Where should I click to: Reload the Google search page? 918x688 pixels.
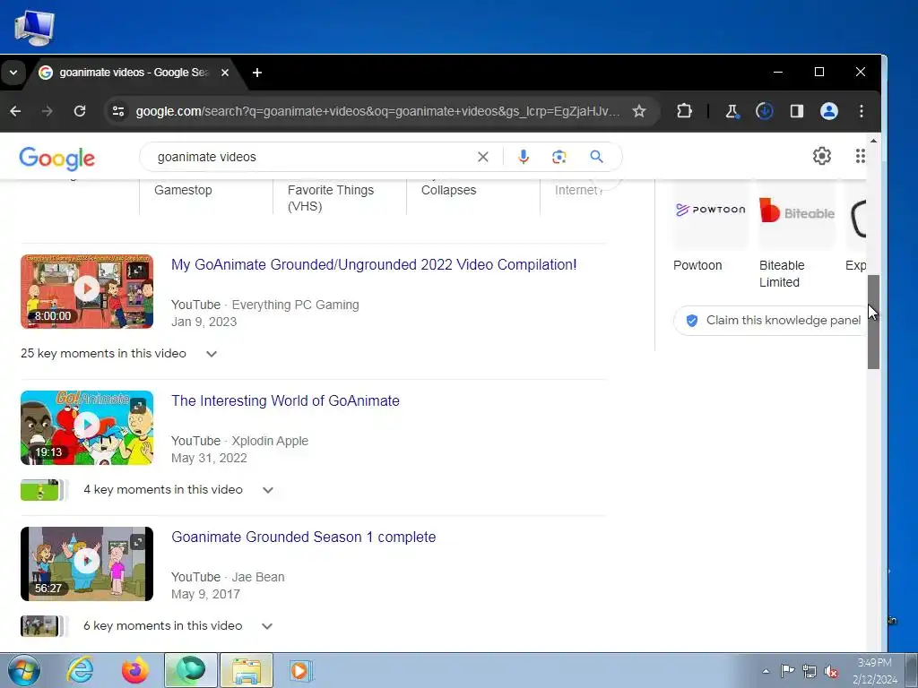tap(80, 111)
